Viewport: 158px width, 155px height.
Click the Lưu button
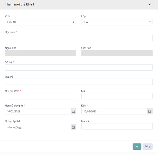pos(137,147)
